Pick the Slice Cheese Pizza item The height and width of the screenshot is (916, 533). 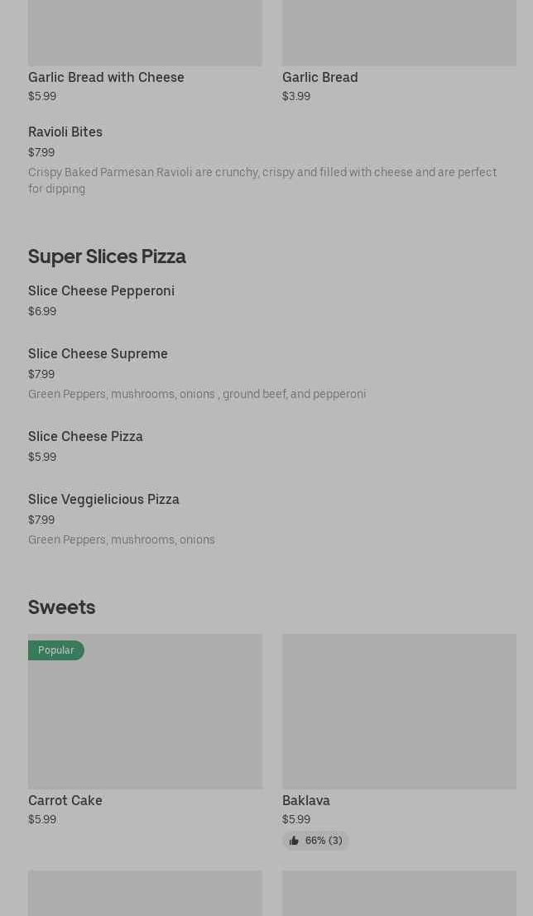(x=85, y=437)
